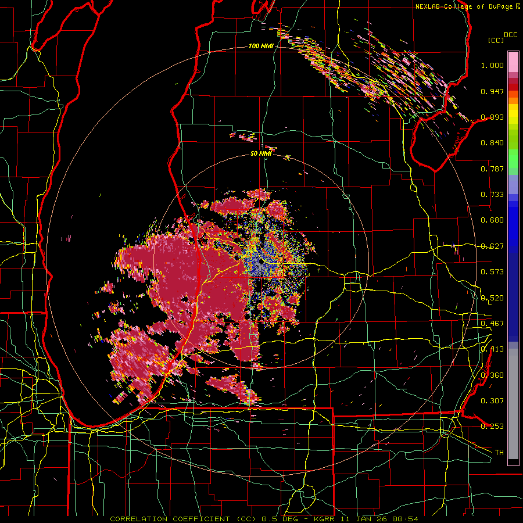Click the Correlation Coefficient product caption at bottom
The image size is (523, 523).
pos(264,519)
